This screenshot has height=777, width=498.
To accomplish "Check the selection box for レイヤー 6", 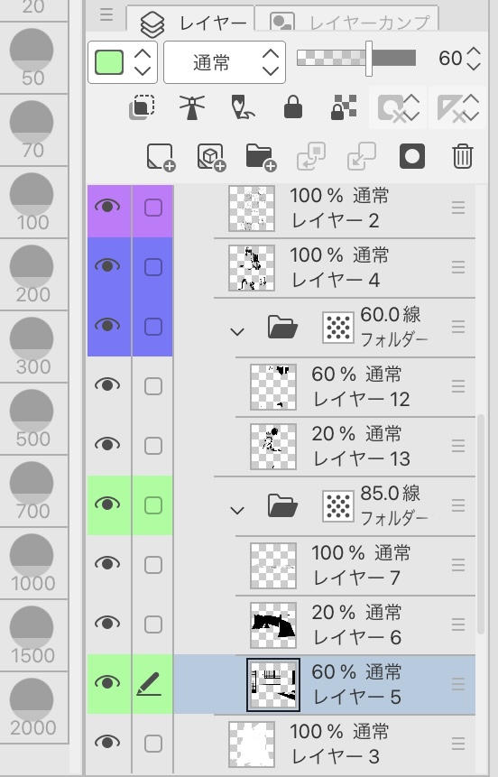I will [x=153, y=624].
